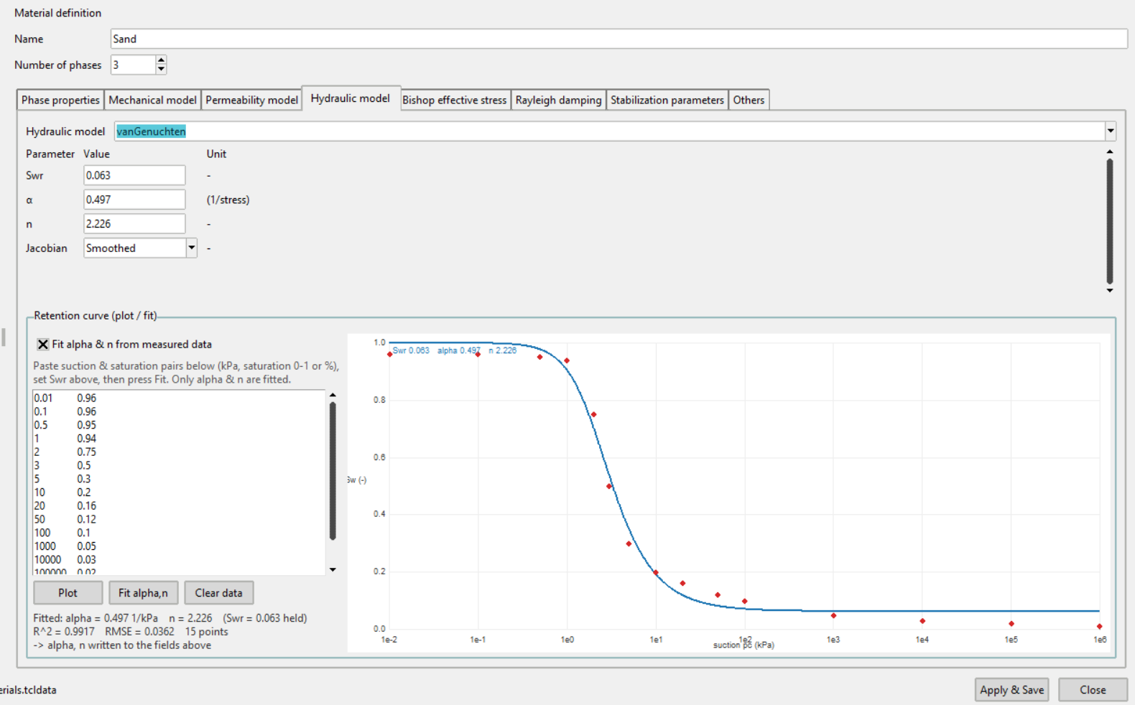Open the Hydraulic model dropdown arrow

point(1111,131)
